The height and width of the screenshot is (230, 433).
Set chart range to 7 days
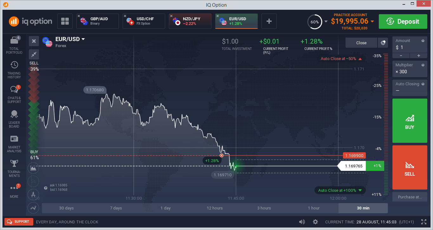pyautogui.click(x=116, y=208)
